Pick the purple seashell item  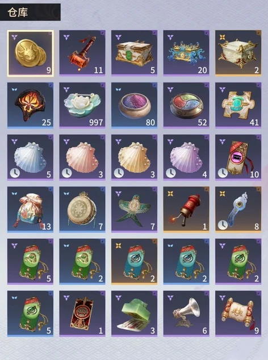(x=186, y=158)
